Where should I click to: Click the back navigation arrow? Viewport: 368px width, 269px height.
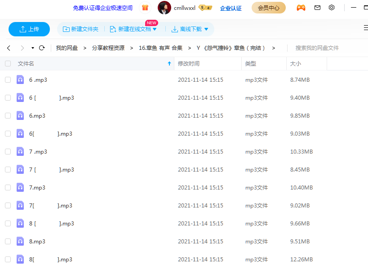[9, 47]
